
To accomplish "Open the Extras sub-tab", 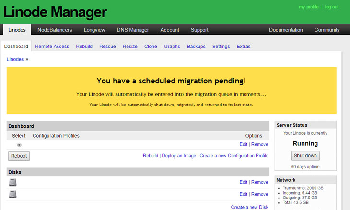I will click(244, 46).
